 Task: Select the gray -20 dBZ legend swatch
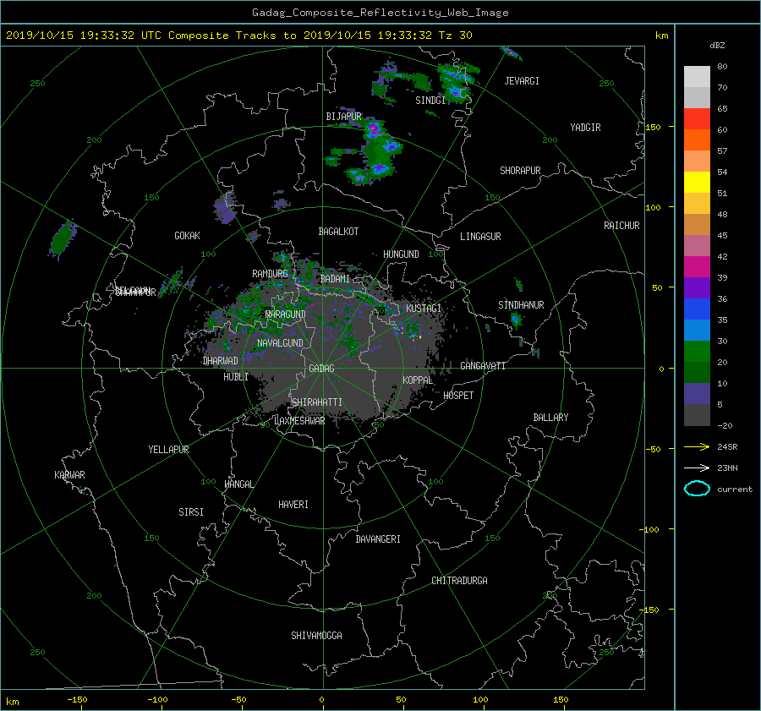[697, 415]
